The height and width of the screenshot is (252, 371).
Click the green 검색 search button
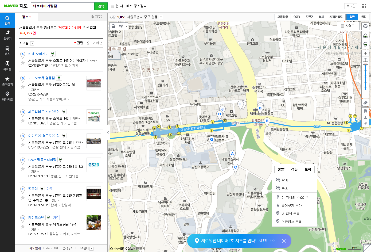pyautogui.click(x=101, y=6)
